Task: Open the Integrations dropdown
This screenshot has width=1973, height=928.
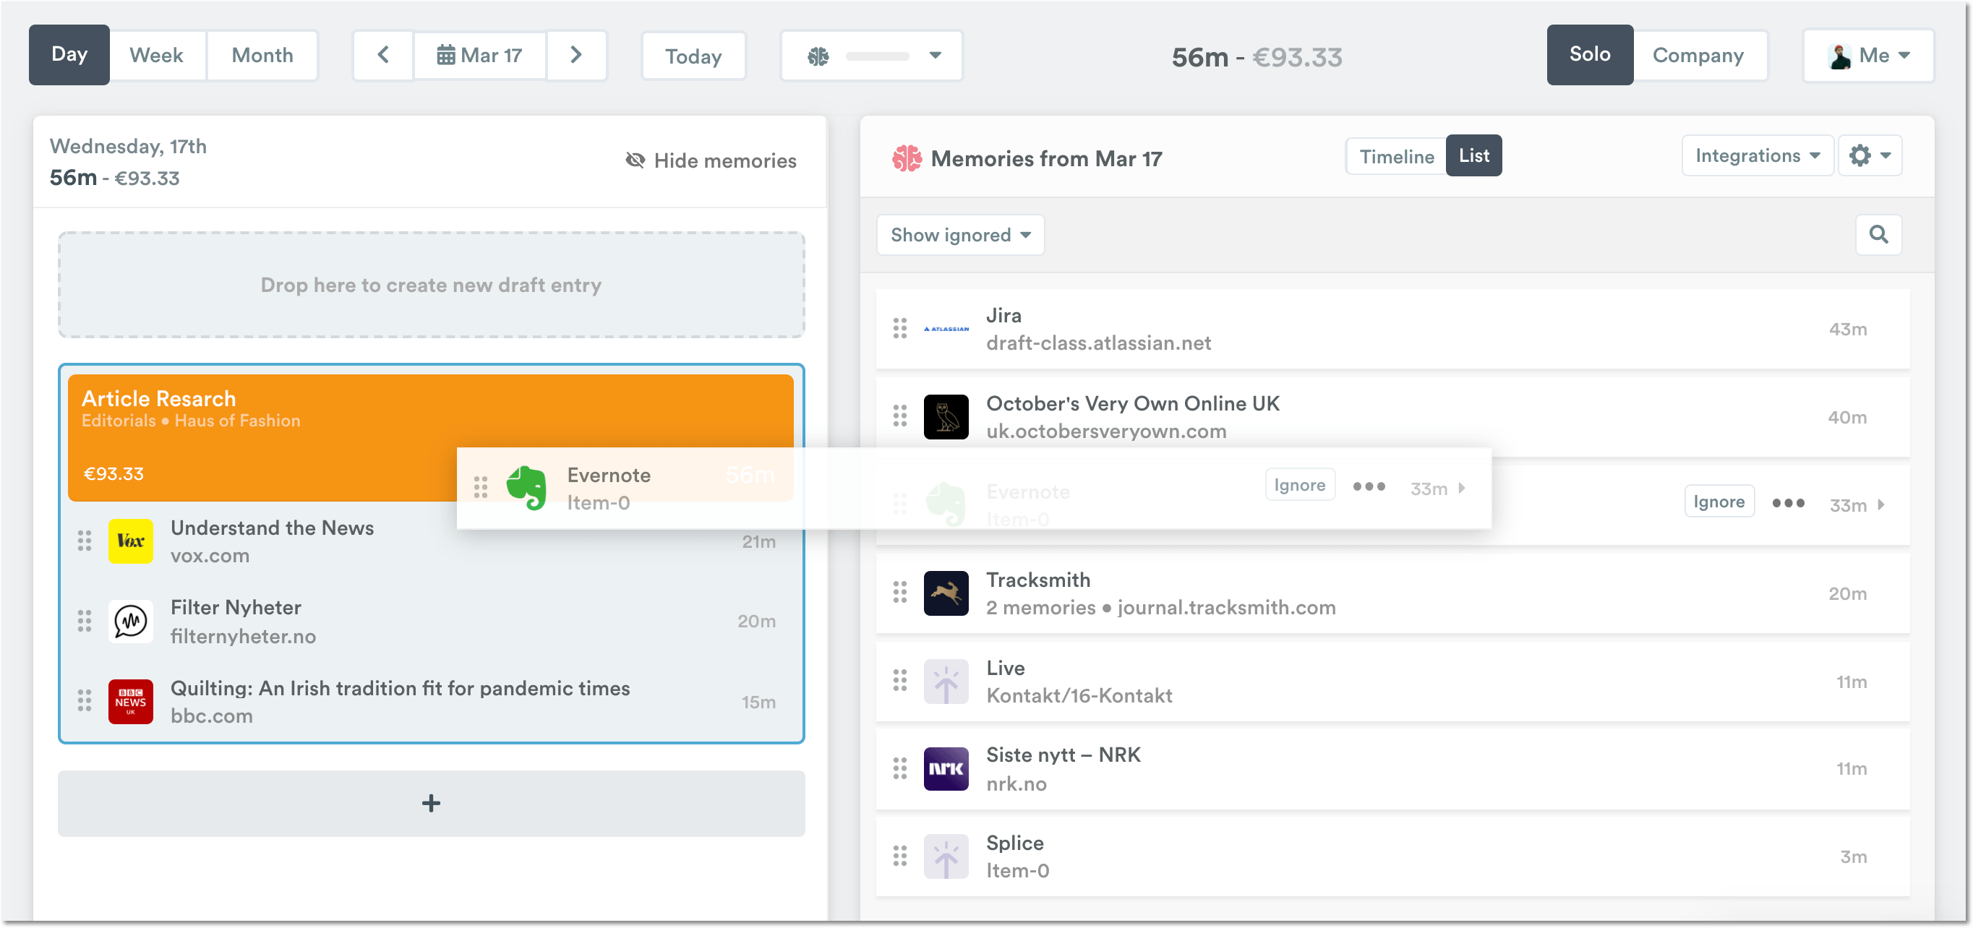Action: (1756, 155)
